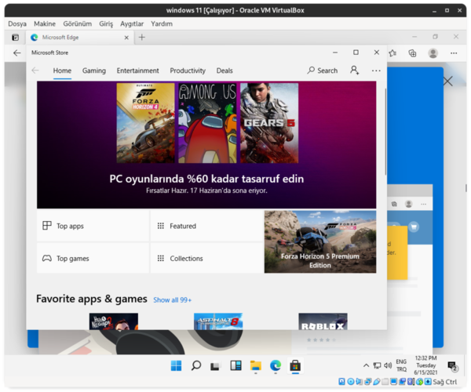
Task: Open the Collections tile
Action: pos(206,258)
